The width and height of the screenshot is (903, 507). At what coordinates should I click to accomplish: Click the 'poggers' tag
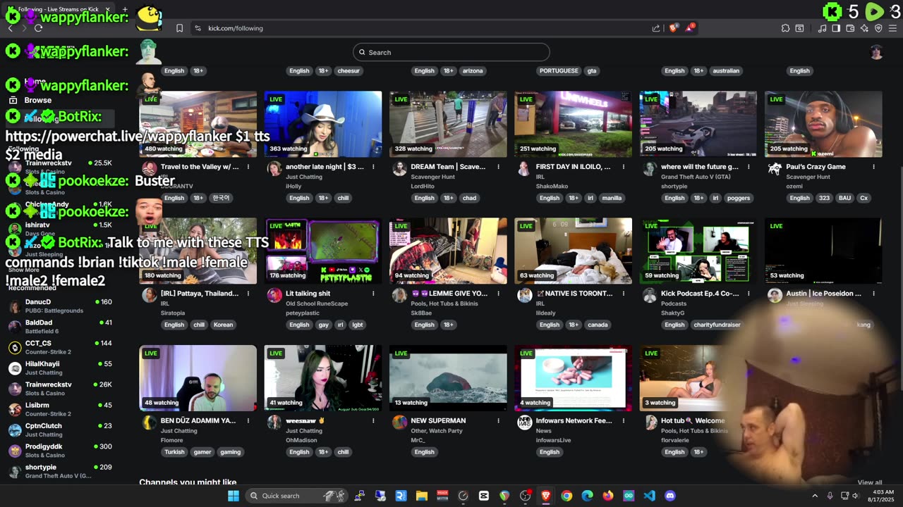coord(739,198)
